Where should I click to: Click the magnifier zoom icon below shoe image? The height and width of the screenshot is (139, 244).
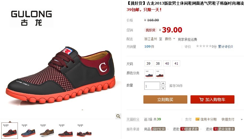click(x=118, y=116)
